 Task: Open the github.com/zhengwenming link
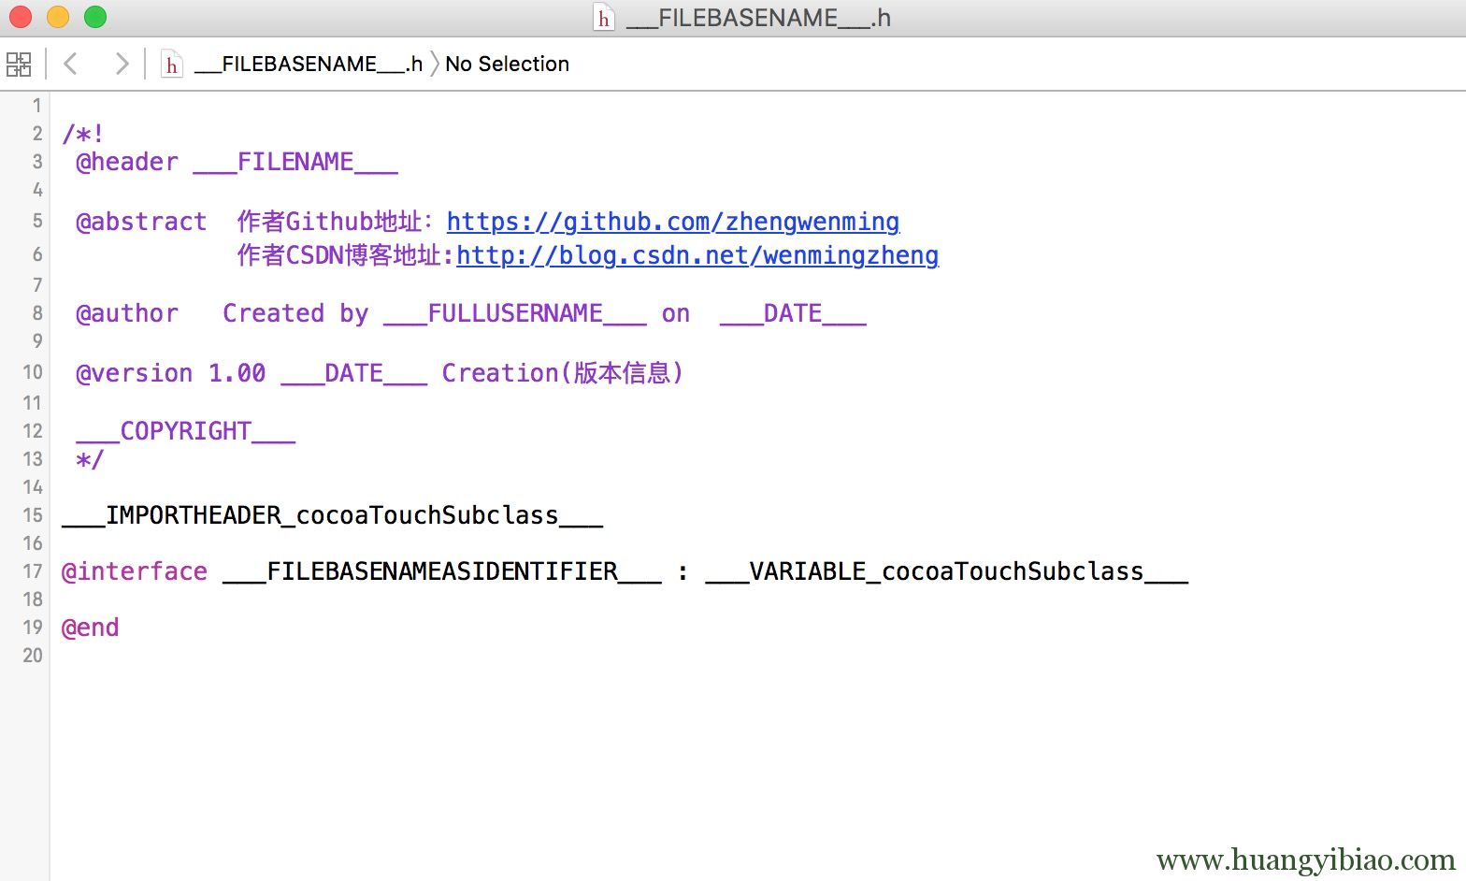coord(672,222)
